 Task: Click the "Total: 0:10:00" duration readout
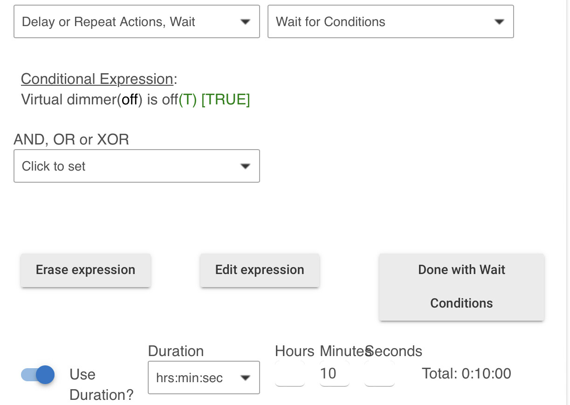(x=467, y=374)
